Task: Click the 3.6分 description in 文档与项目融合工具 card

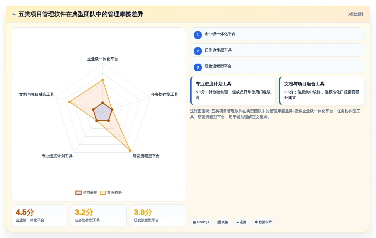Action: point(322,95)
